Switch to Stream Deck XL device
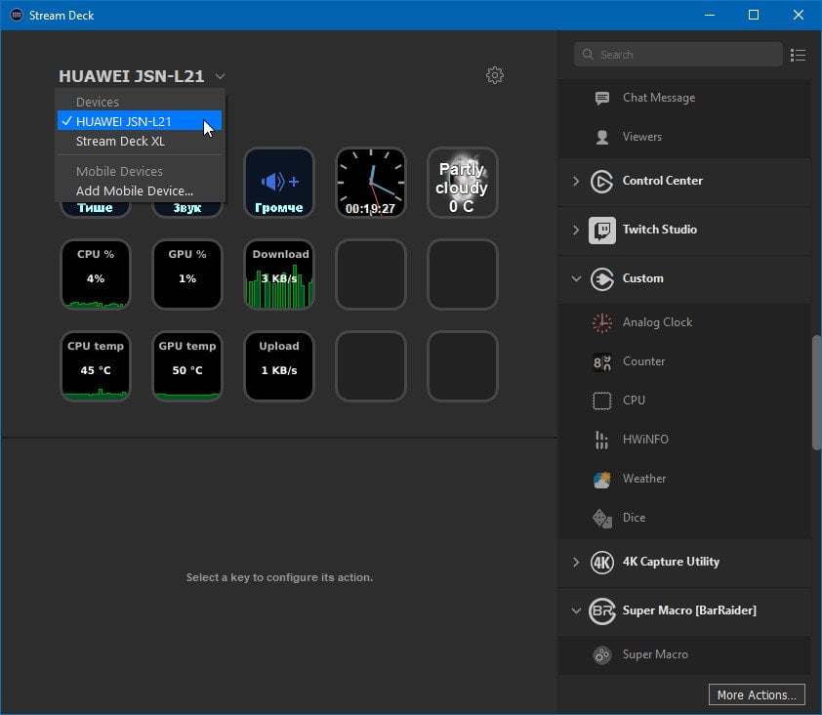The image size is (822, 715). (140, 141)
